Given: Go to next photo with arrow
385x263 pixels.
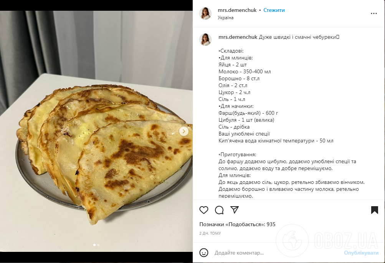Looking at the screenshot, I should 183,131.
